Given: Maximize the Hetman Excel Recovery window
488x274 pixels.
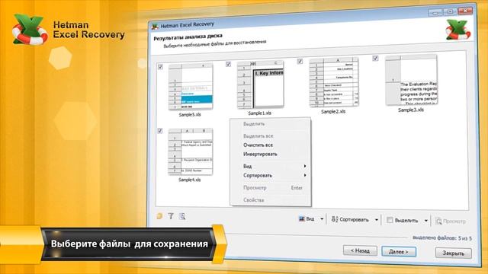Looking at the screenshot, I should tap(450, 11).
